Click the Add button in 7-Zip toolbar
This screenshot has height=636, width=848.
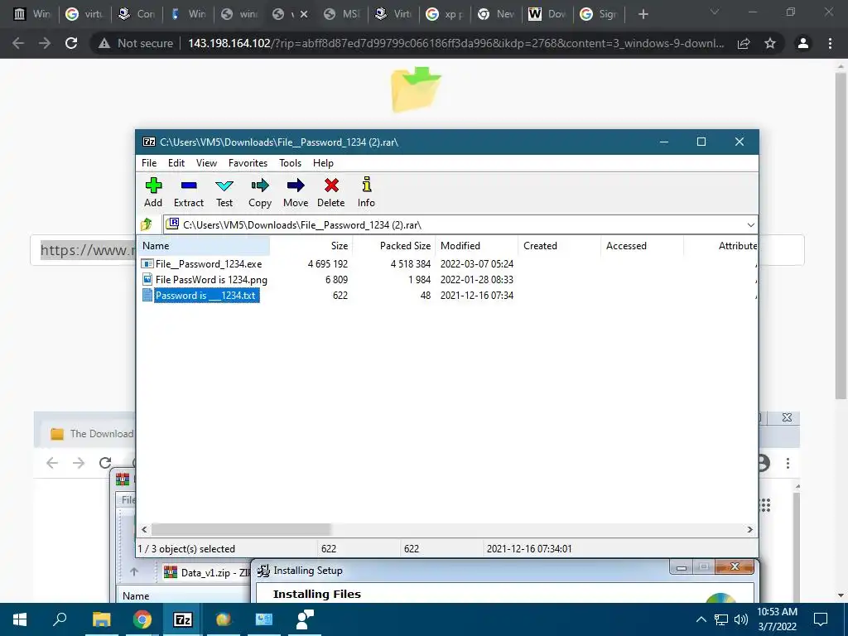click(153, 192)
